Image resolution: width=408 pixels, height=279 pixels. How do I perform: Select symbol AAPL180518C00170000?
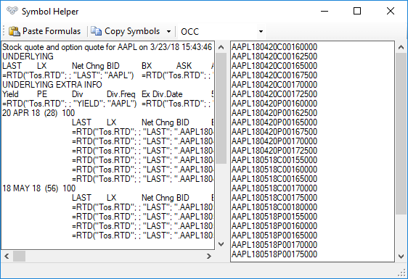[274, 188]
